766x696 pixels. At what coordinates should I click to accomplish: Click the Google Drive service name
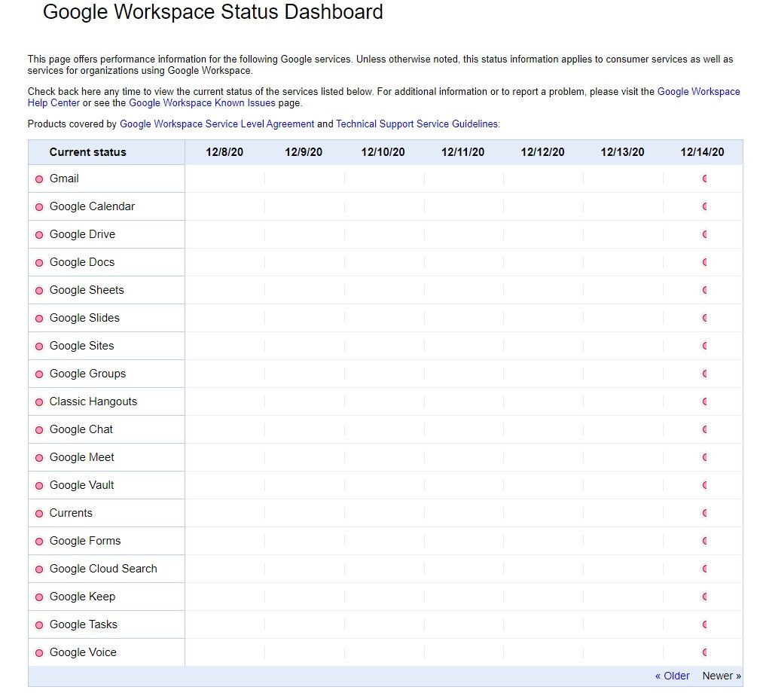pos(82,234)
